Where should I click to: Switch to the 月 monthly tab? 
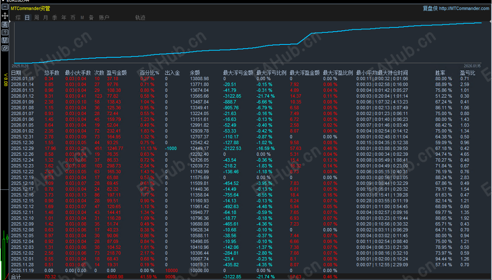coord(45,17)
